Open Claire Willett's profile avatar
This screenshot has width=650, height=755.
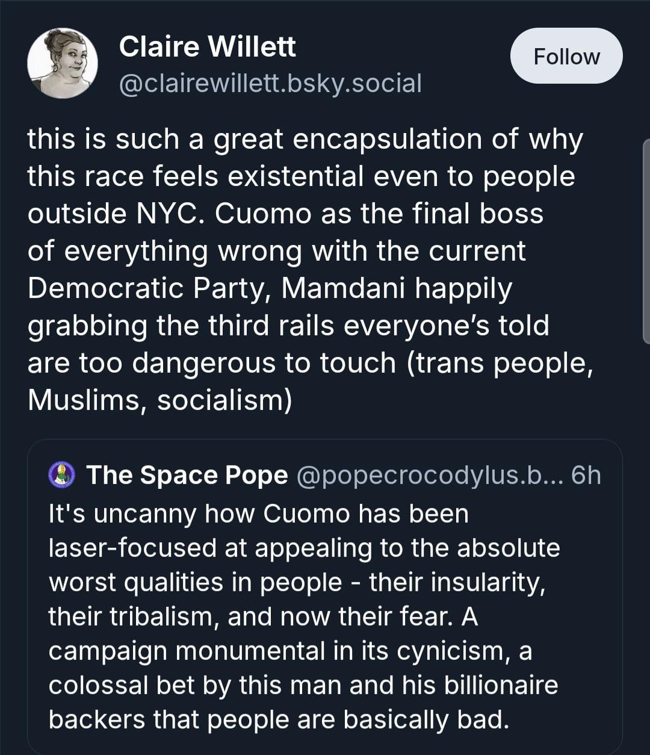[x=63, y=63]
